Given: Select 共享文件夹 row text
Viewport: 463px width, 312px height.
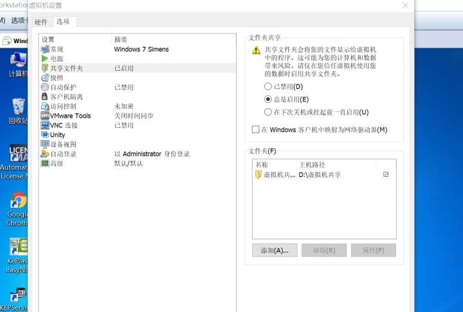Looking at the screenshot, I should coord(66,68).
